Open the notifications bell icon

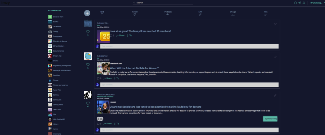click(x=304, y=3)
